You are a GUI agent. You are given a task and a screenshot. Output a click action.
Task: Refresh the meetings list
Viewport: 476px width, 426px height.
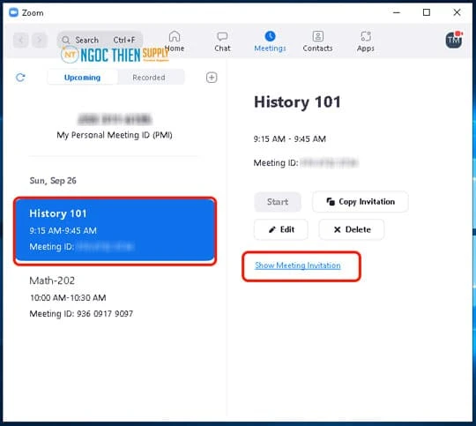coord(20,78)
